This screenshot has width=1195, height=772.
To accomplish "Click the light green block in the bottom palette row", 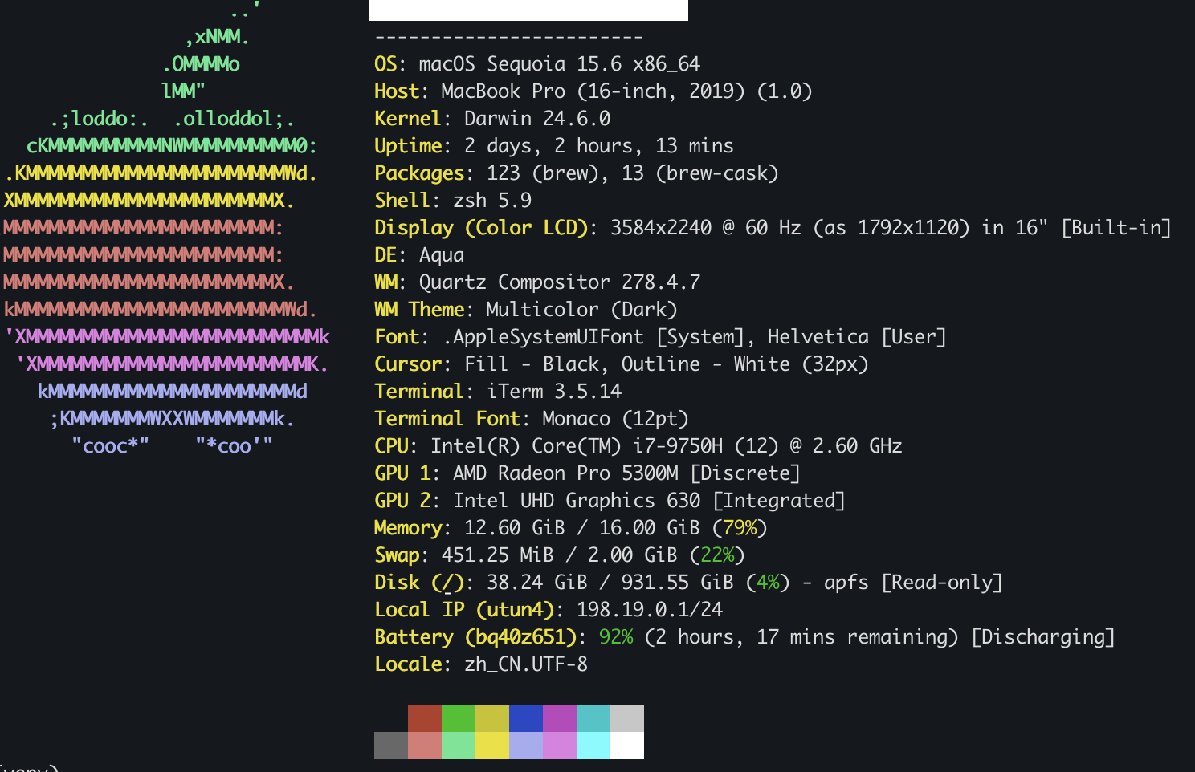I will (459, 746).
